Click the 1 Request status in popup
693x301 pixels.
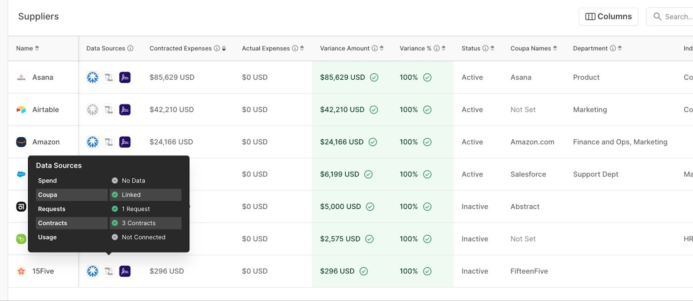(136, 209)
